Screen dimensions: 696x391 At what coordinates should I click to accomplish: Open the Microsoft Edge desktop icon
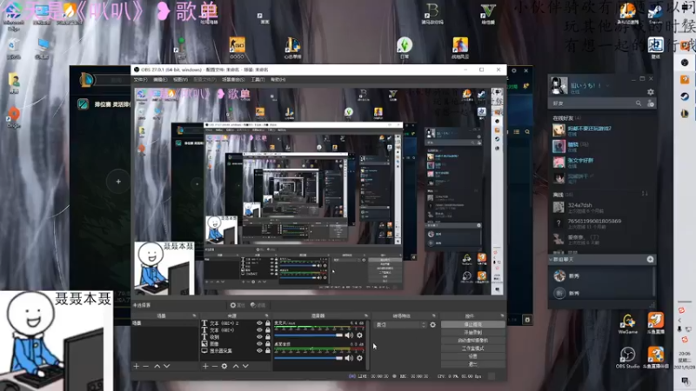(14, 16)
